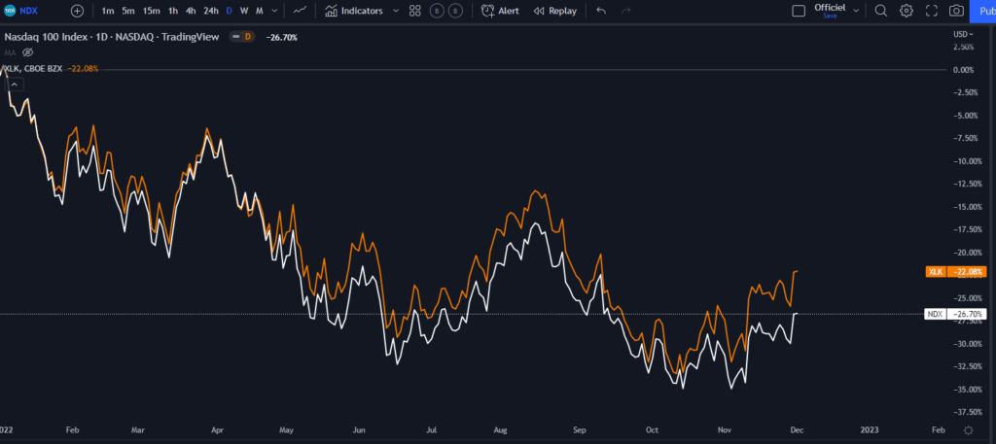The image size is (996, 444).
Task: Click the -22.08% XLK legend value
Action: point(83,69)
